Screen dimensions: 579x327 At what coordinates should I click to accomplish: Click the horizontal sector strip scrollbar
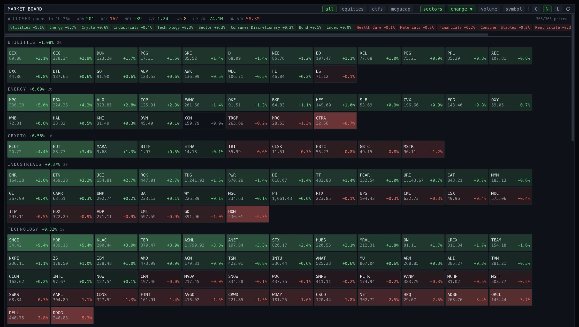click(x=247, y=34)
